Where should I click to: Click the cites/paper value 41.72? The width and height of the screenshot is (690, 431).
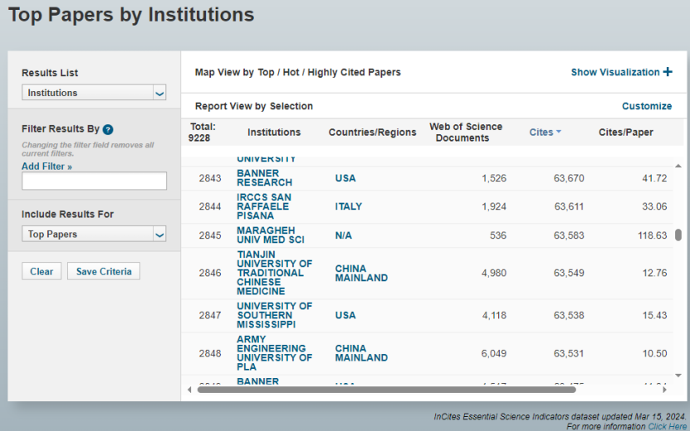tap(654, 178)
